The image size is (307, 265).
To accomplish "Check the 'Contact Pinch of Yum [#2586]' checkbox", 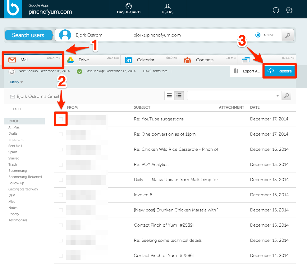I will (61, 256).
